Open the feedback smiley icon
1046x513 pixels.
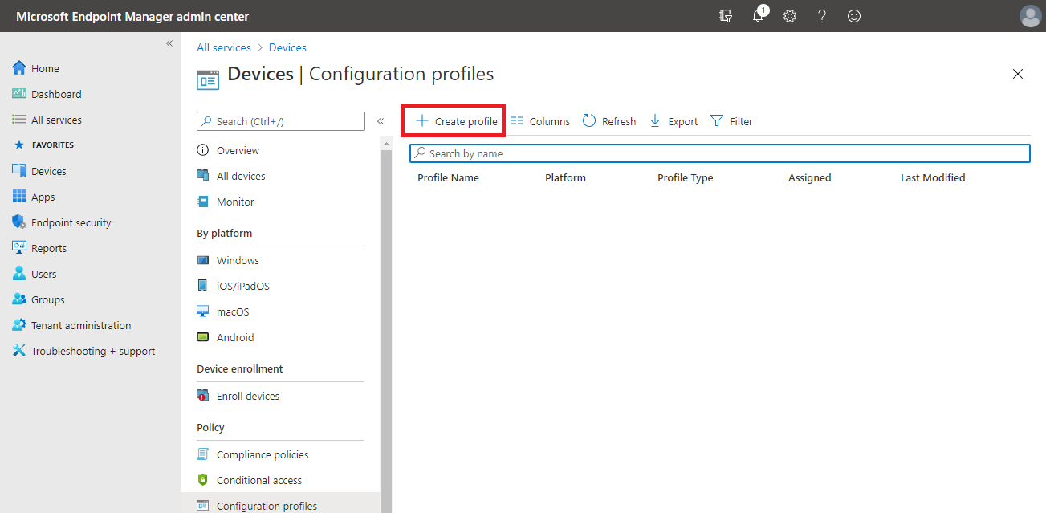[854, 16]
